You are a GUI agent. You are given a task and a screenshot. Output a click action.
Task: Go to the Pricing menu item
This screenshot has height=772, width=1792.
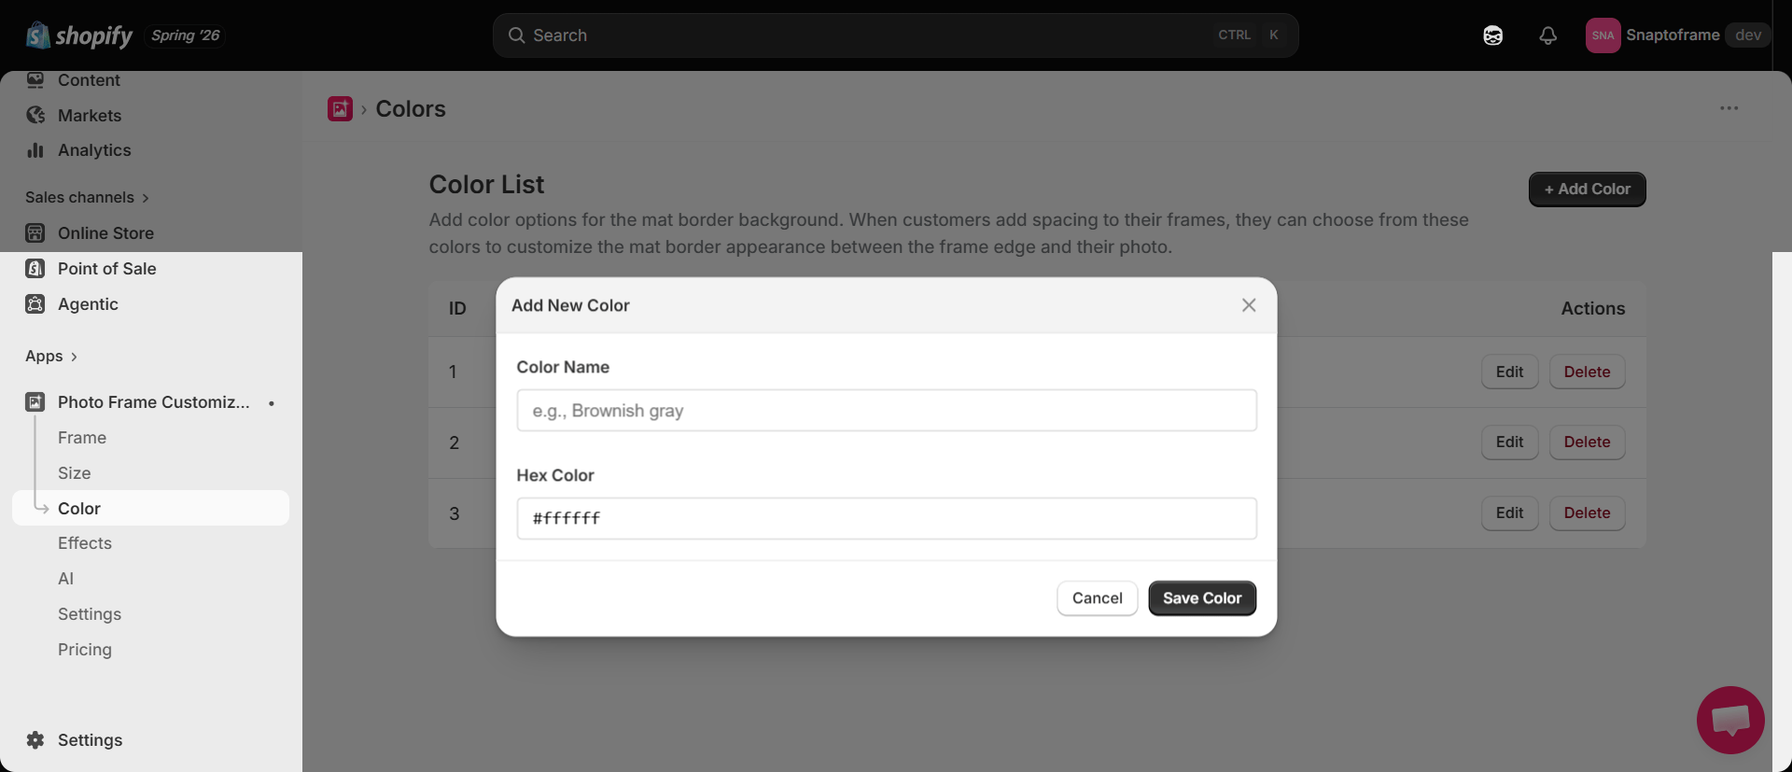coord(85,650)
